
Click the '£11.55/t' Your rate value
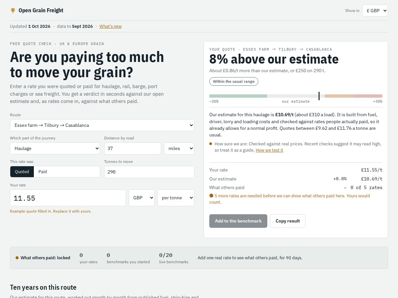click(x=372, y=170)
